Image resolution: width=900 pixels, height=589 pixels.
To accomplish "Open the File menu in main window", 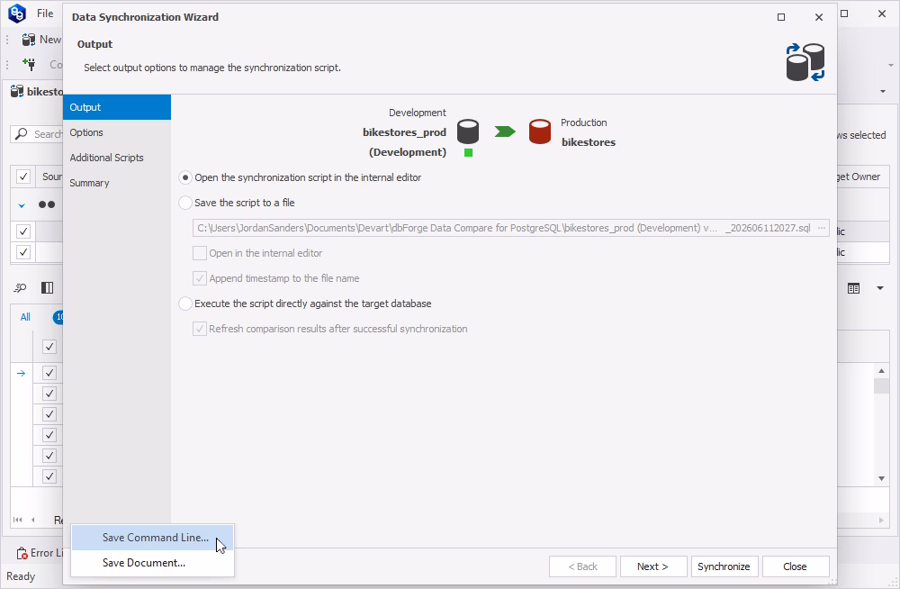I will (x=45, y=14).
